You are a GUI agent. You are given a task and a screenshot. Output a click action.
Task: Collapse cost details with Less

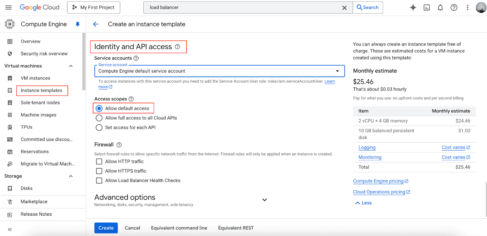tap(363, 203)
